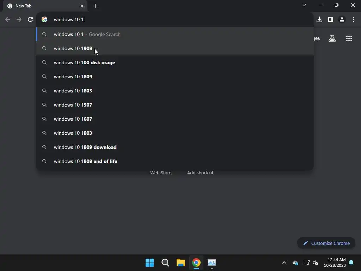Open the tab search dropdown chevron
This screenshot has height=271, width=361.
coord(304,5)
